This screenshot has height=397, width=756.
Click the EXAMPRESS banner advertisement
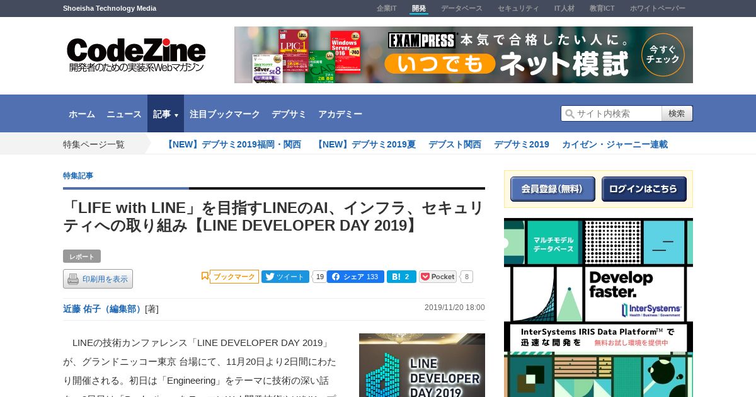click(x=464, y=55)
